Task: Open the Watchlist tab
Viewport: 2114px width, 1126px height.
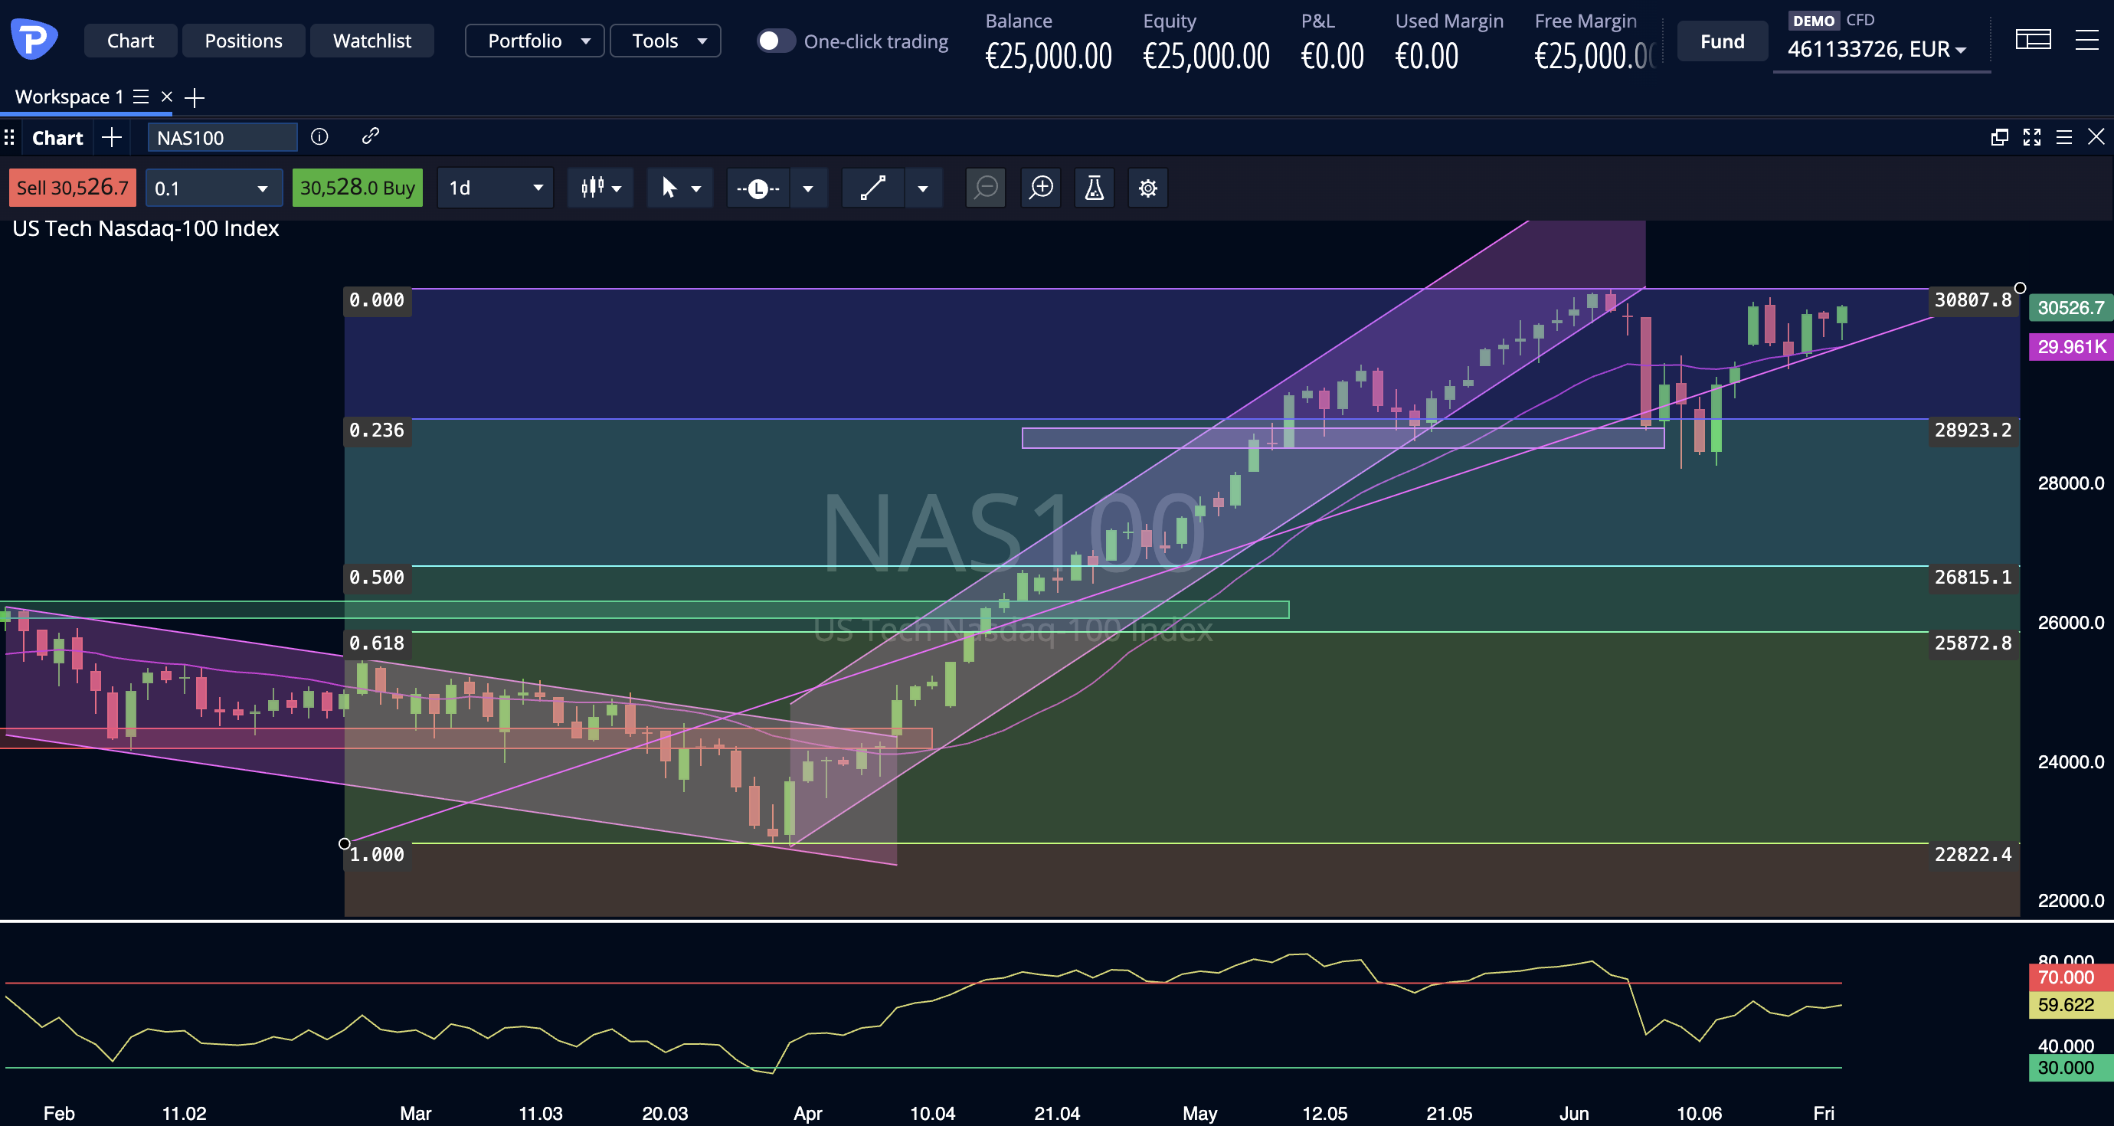Action: coord(371,40)
